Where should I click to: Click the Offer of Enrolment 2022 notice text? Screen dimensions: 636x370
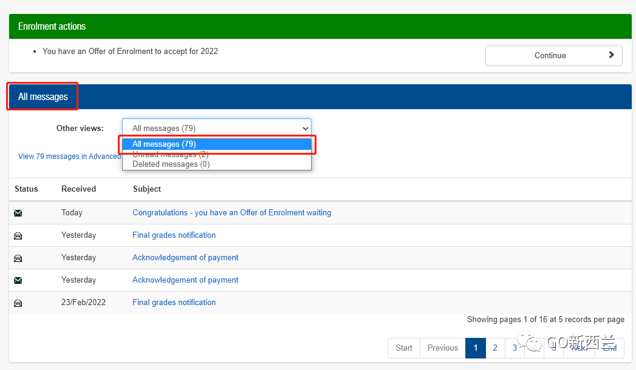coord(130,51)
